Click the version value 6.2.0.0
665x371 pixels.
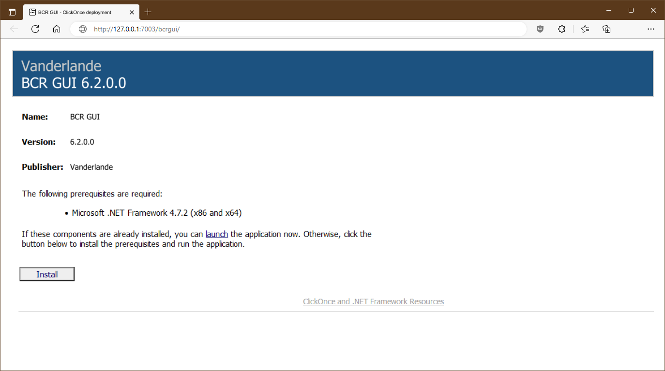(82, 142)
